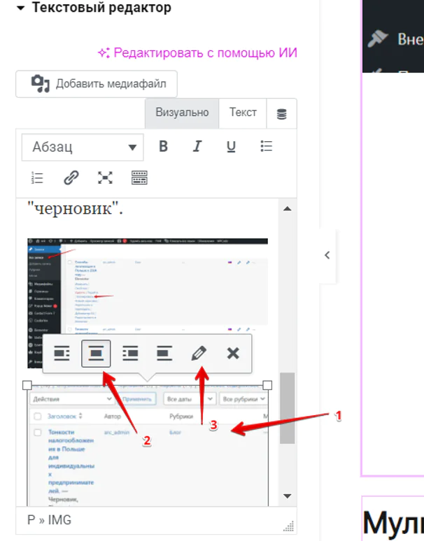
Task: Click Редактировать с помощью ИИ link
Action: (197, 53)
